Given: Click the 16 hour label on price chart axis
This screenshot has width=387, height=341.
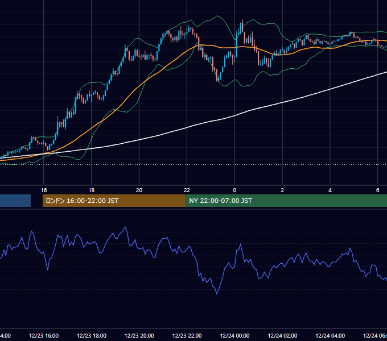Looking at the screenshot, I should 44,190.
